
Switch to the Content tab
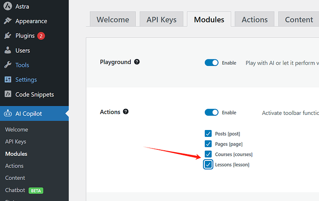tap(299, 19)
